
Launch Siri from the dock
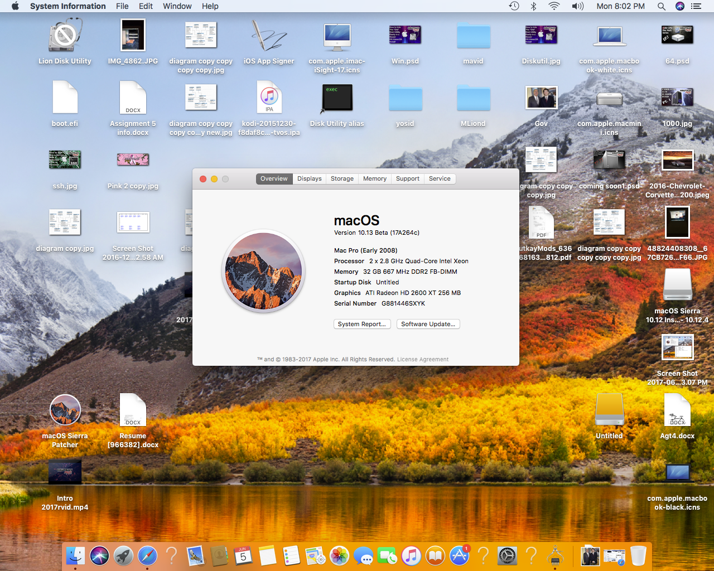click(x=99, y=556)
